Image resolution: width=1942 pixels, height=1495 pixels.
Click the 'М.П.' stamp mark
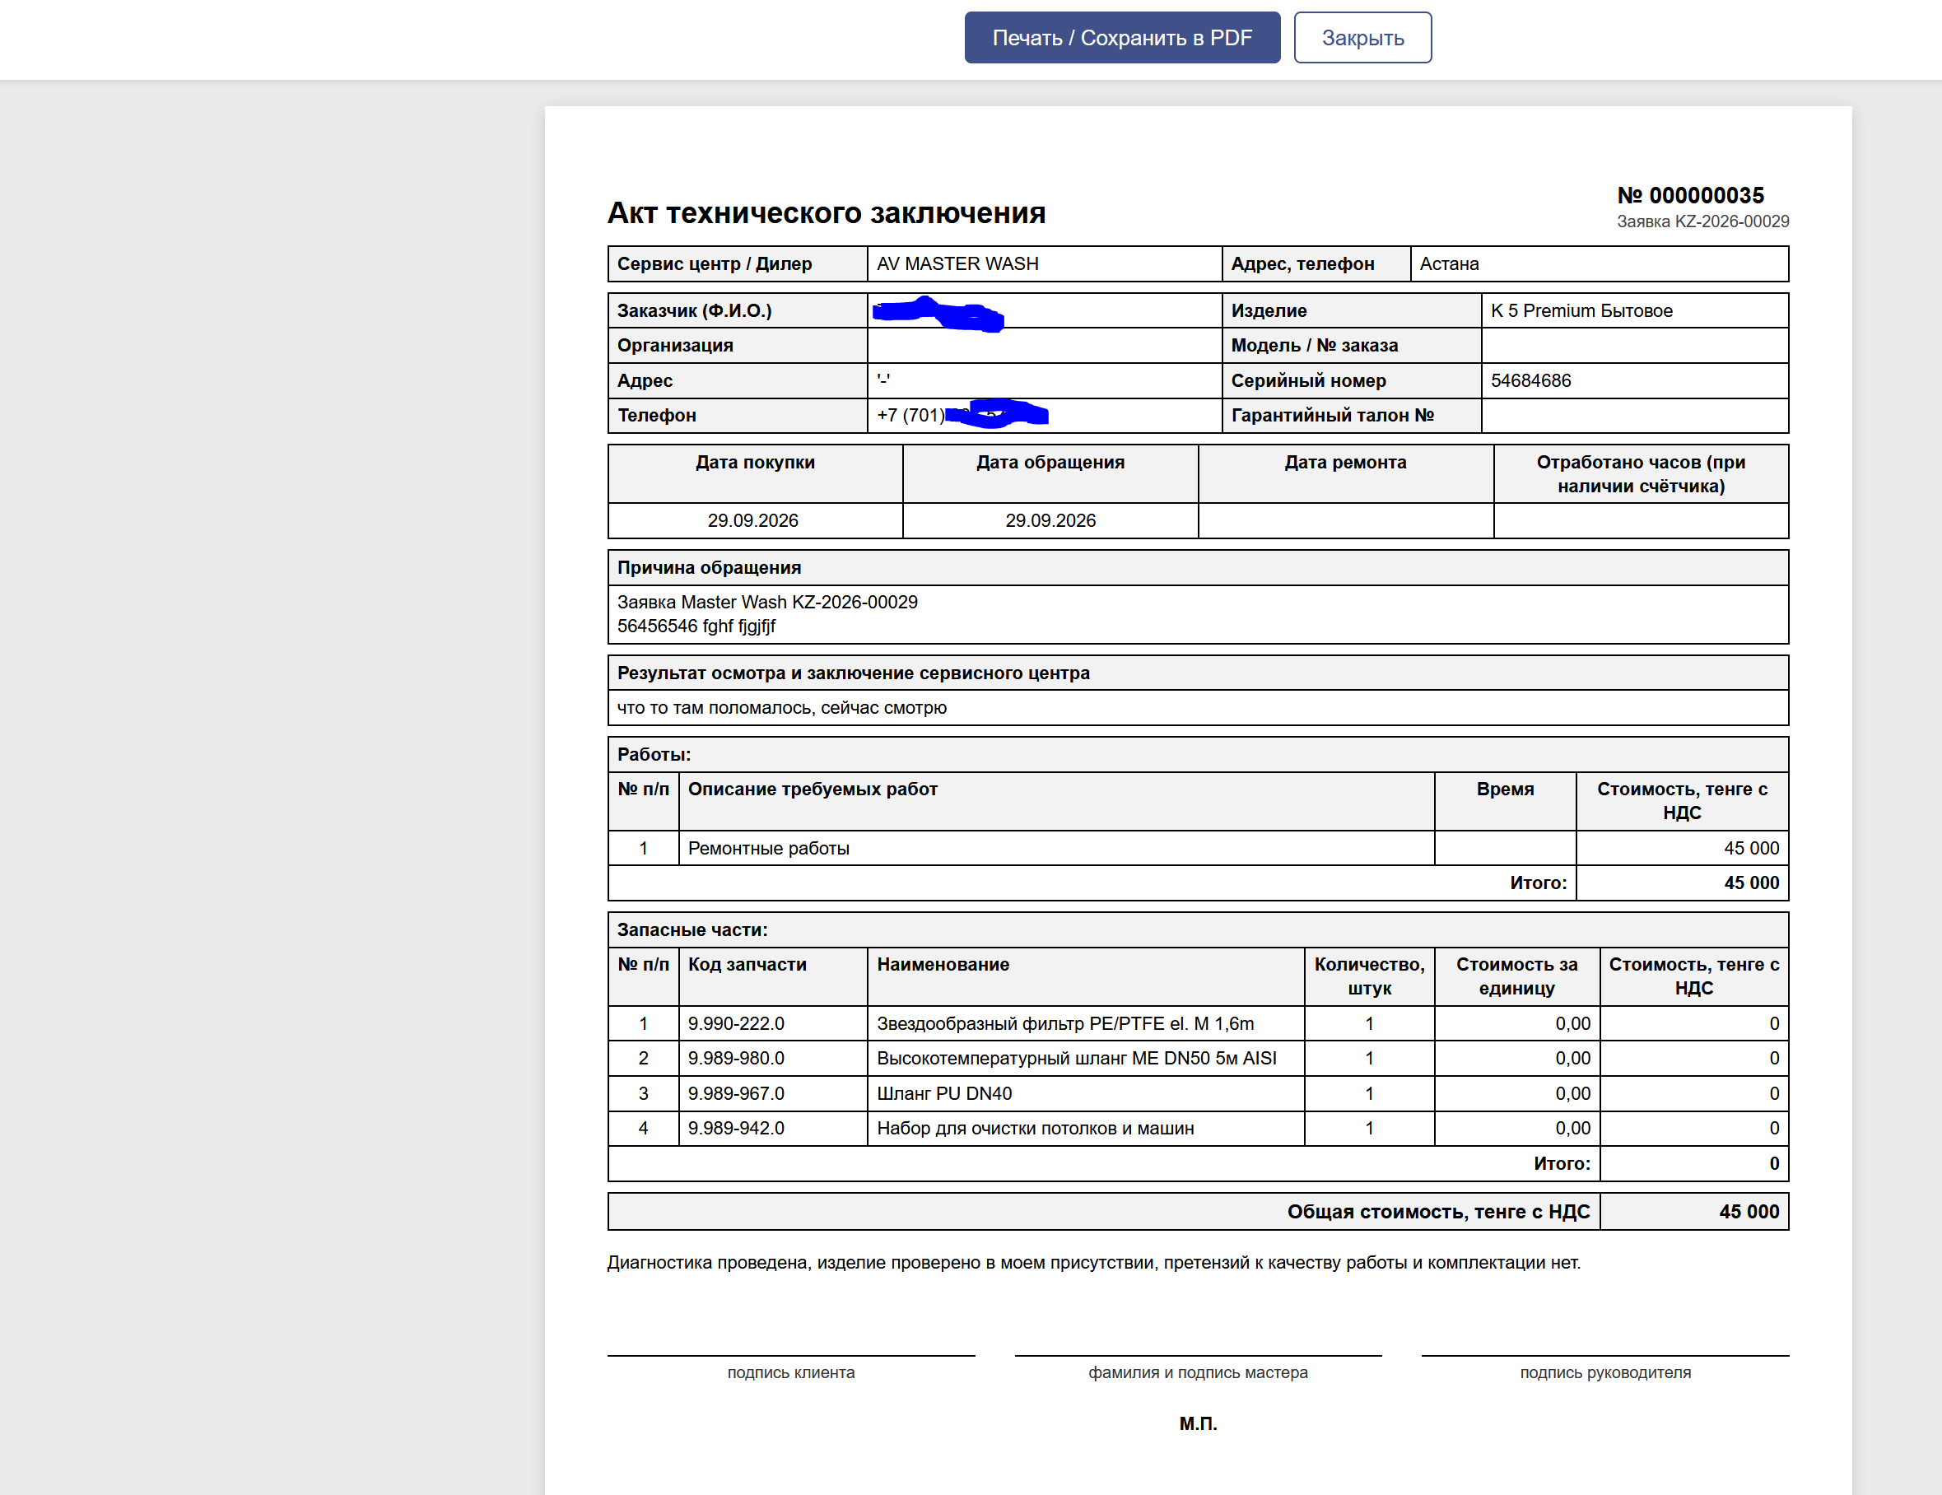pyautogui.click(x=1198, y=1423)
